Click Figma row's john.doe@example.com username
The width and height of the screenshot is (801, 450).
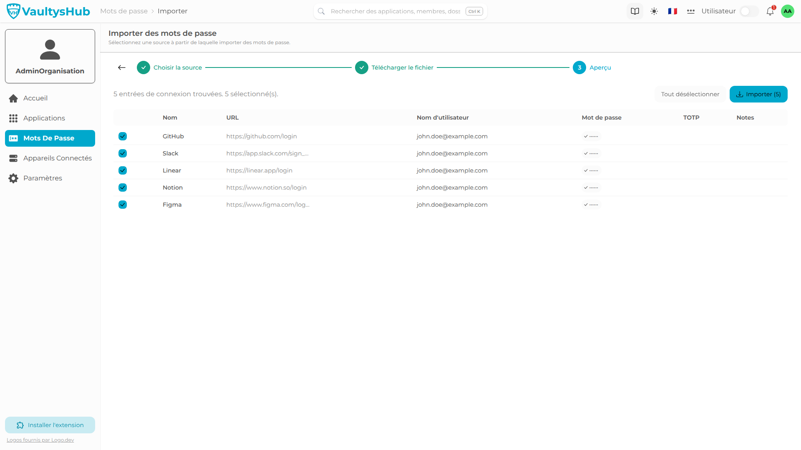(452, 205)
